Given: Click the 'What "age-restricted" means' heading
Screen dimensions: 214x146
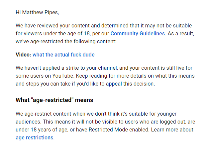Looking at the screenshot, I should (54, 100).
